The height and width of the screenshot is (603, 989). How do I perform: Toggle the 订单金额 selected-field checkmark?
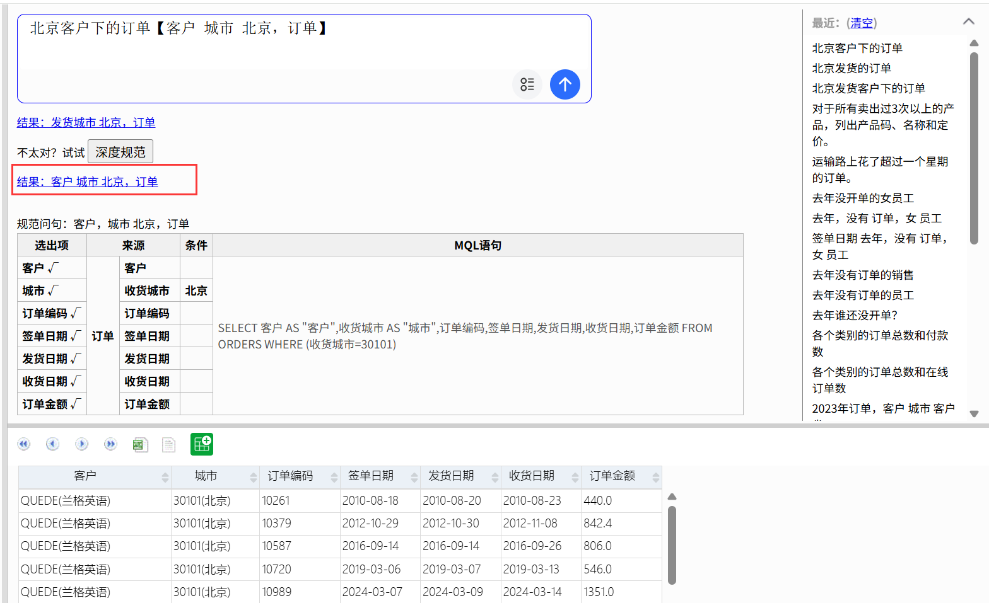(76, 404)
